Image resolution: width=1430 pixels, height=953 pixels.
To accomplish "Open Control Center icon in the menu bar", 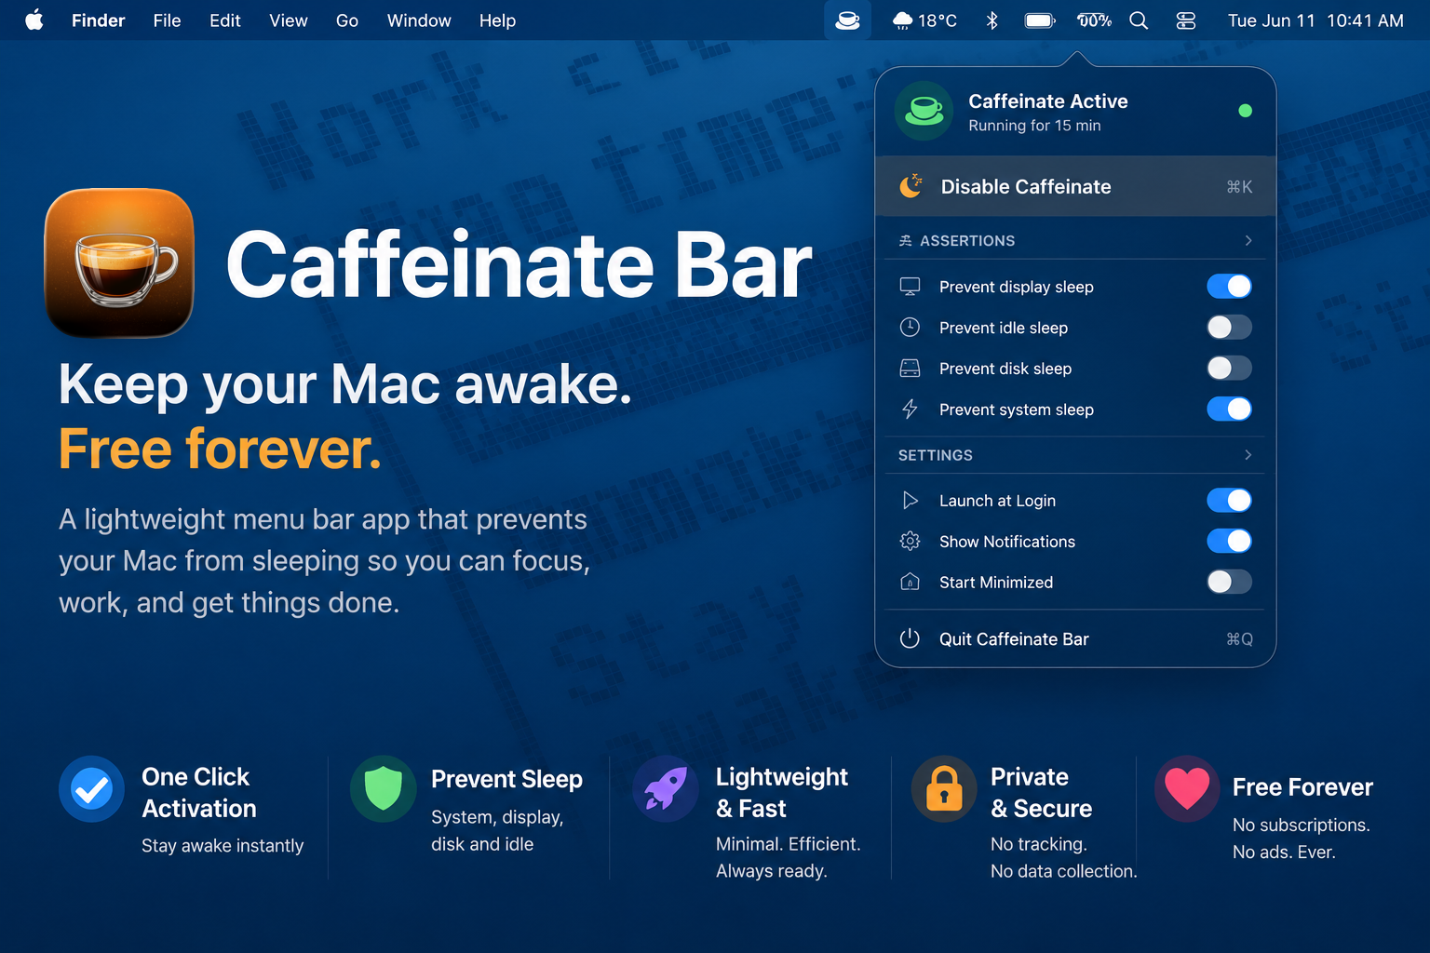I will click(1185, 20).
